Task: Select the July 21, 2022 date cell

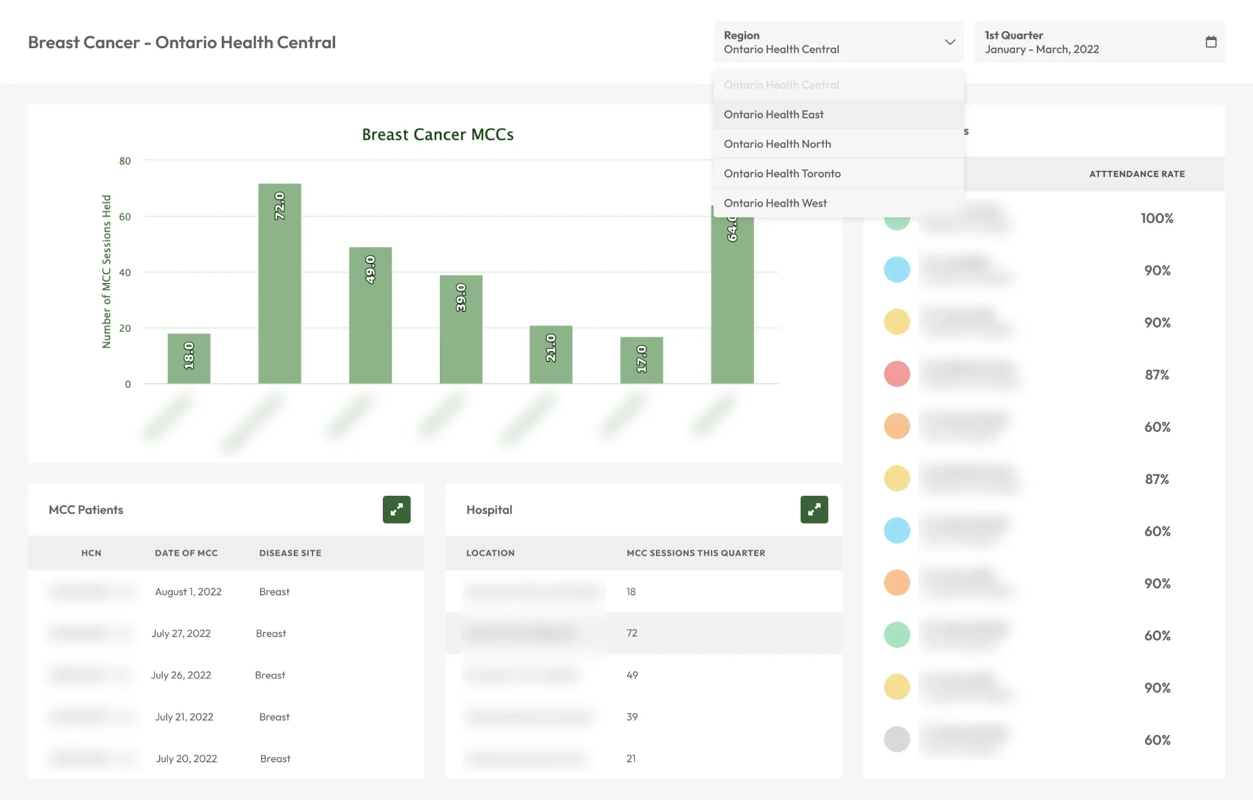Action: pyautogui.click(x=184, y=717)
